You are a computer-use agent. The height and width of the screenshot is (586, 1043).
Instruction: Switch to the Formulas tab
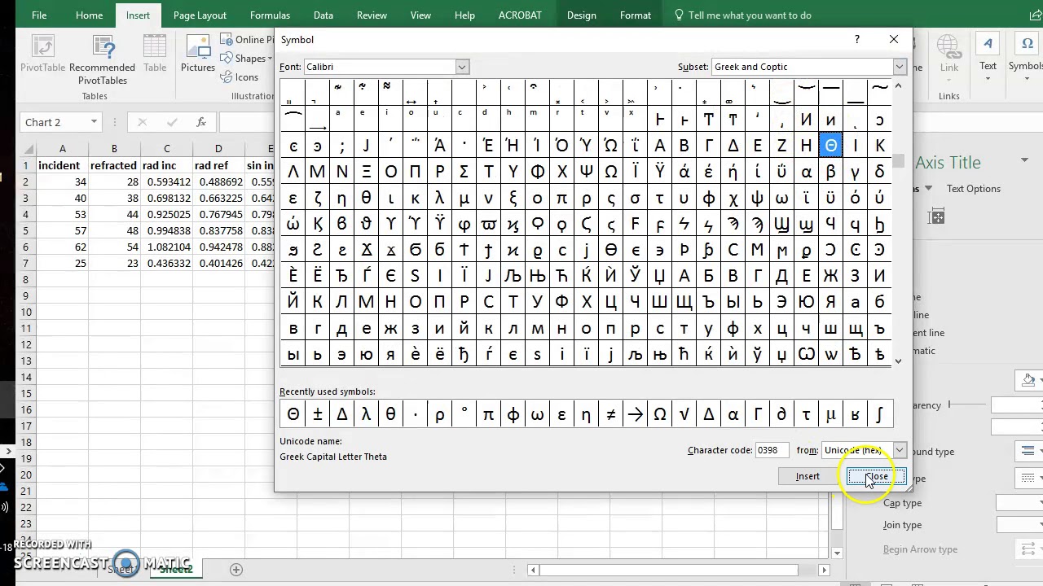pos(270,15)
